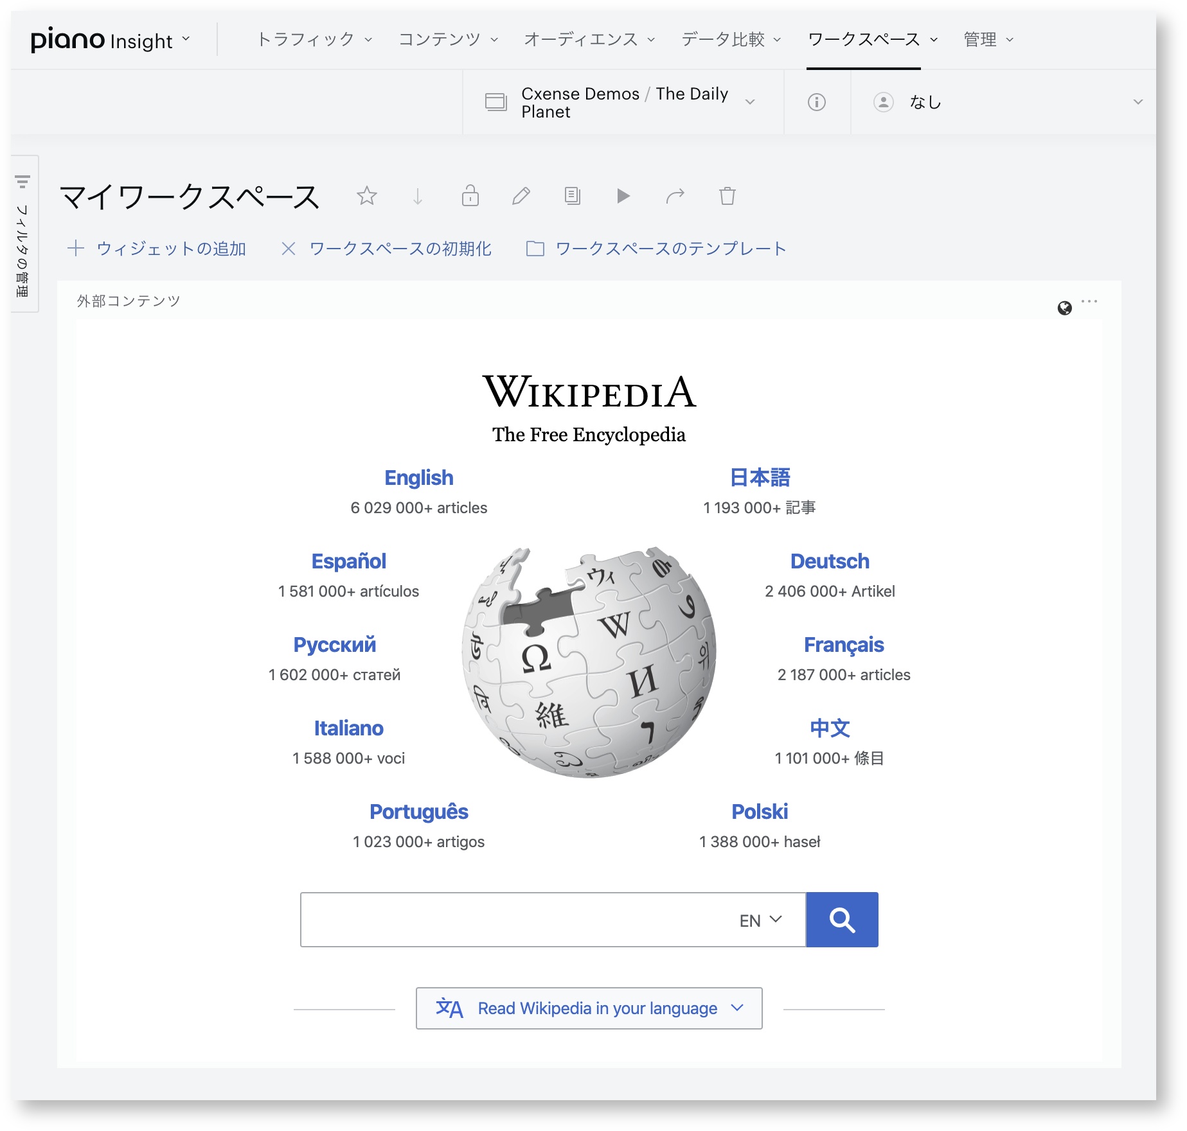Open the Deutsch Wikipedia link
The height and width of the screenshot is (1131, 1187).
coord(830,561)
